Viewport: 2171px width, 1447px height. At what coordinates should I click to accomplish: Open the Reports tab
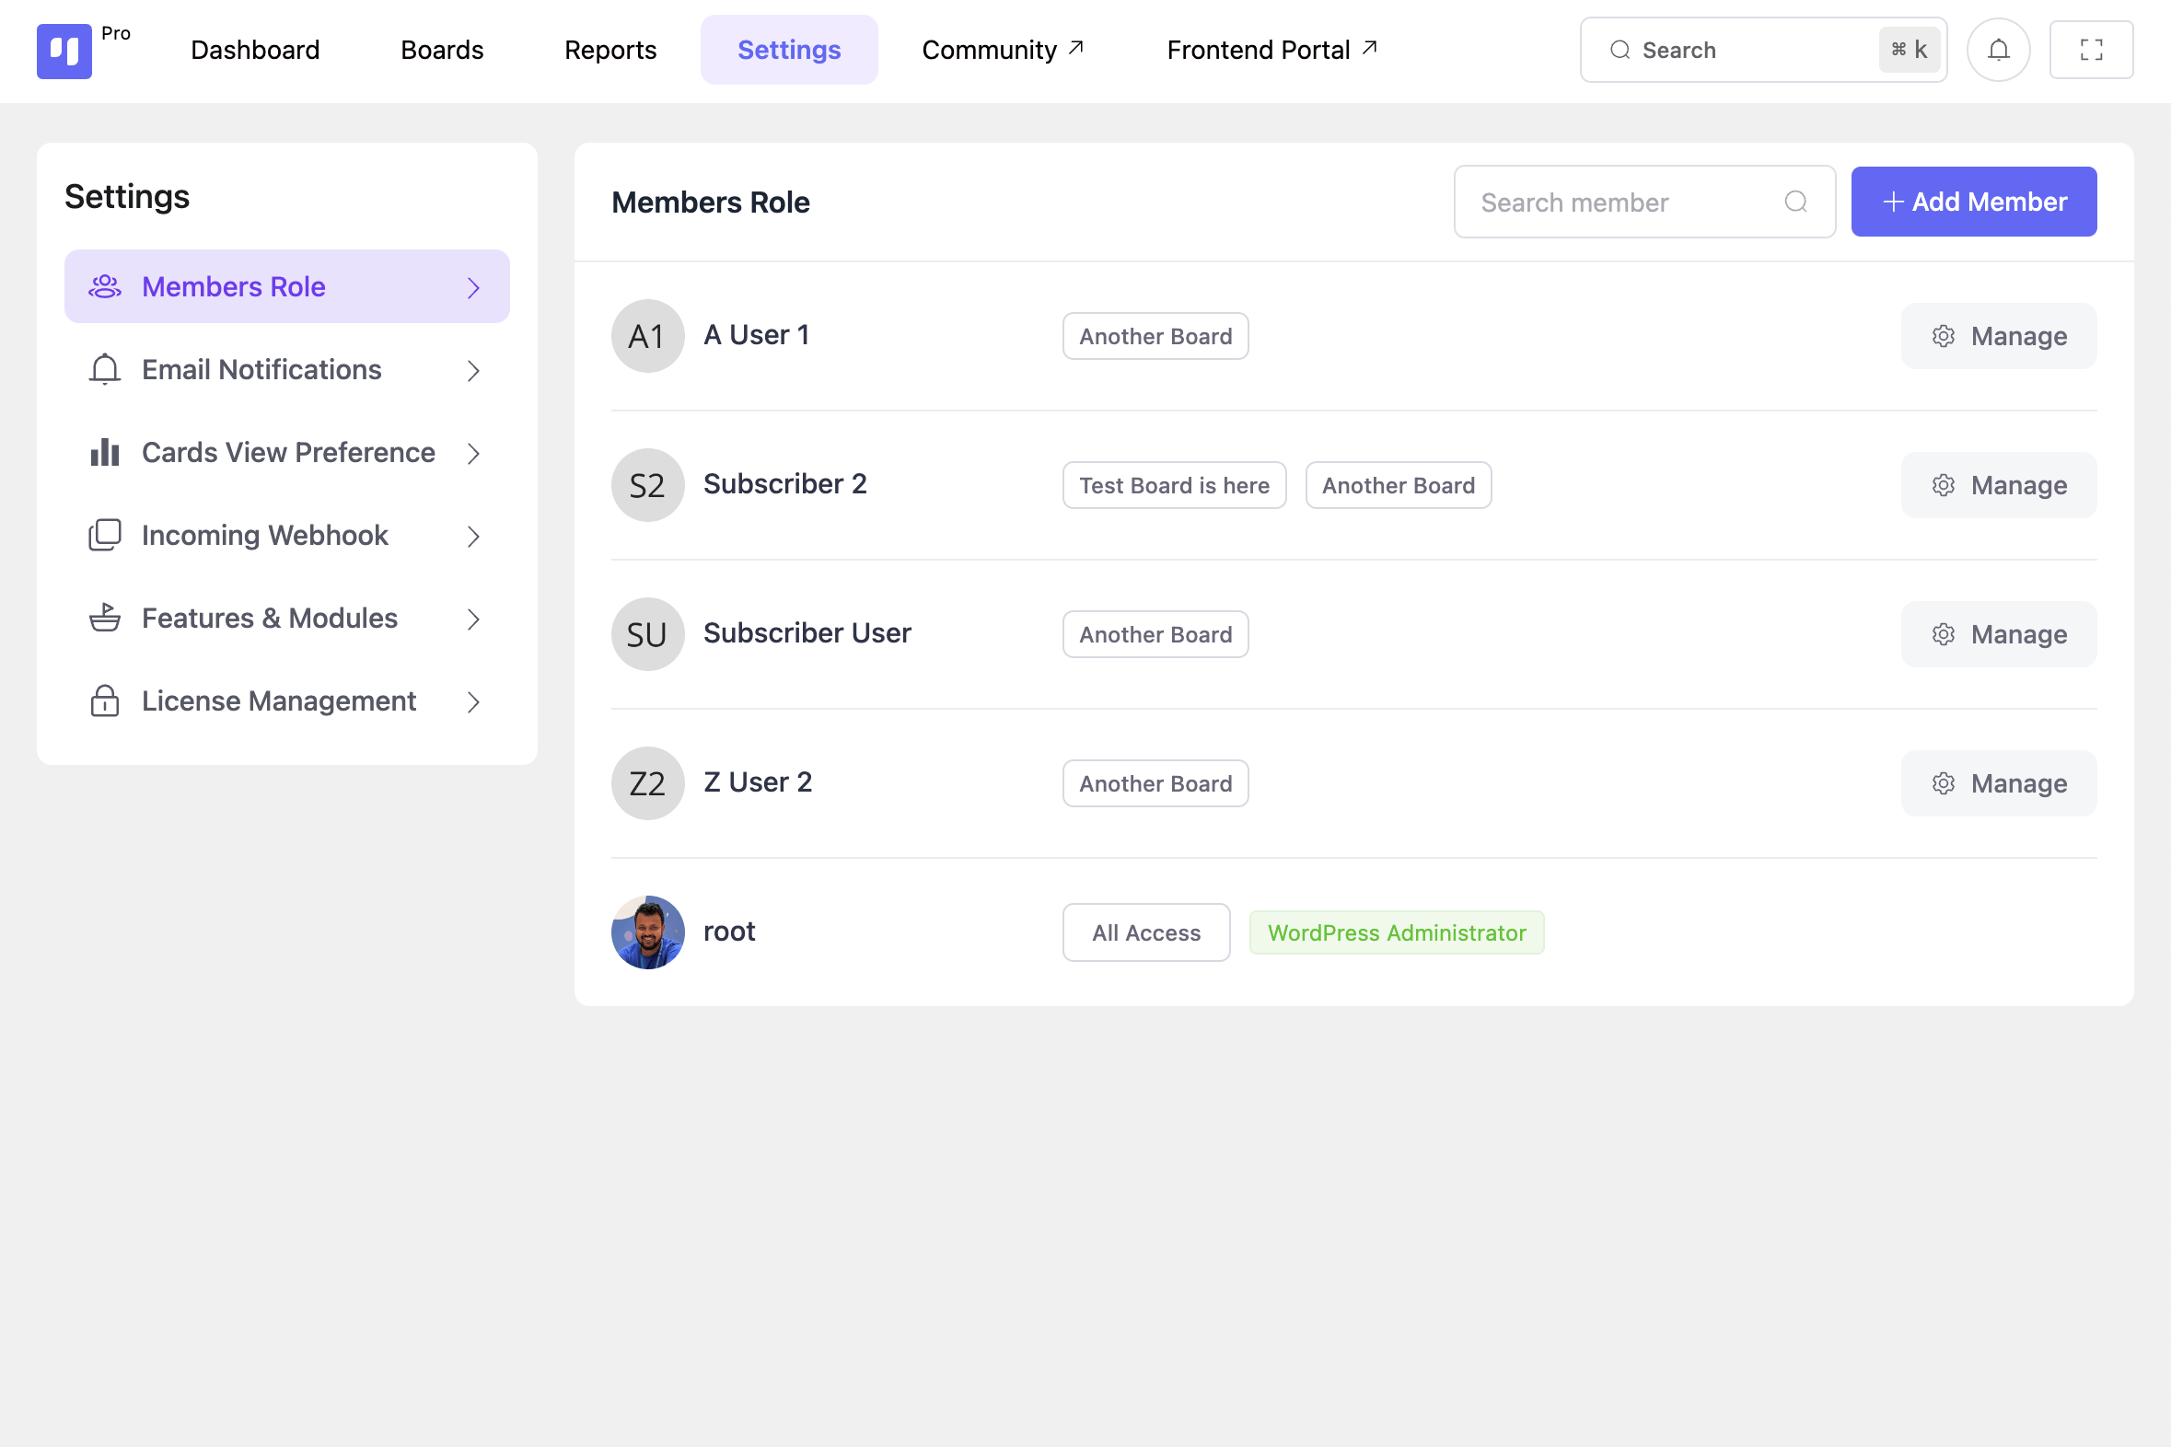coord(610,50)
